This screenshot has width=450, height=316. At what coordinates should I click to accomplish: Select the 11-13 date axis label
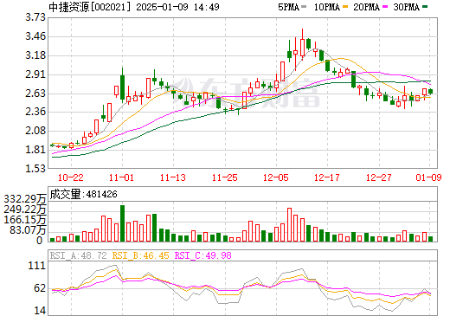173,177
